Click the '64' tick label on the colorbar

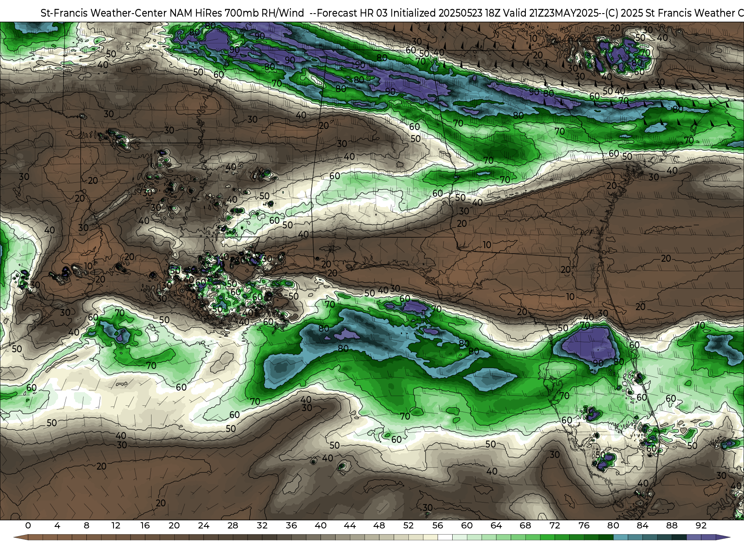[x=496, y=525]
